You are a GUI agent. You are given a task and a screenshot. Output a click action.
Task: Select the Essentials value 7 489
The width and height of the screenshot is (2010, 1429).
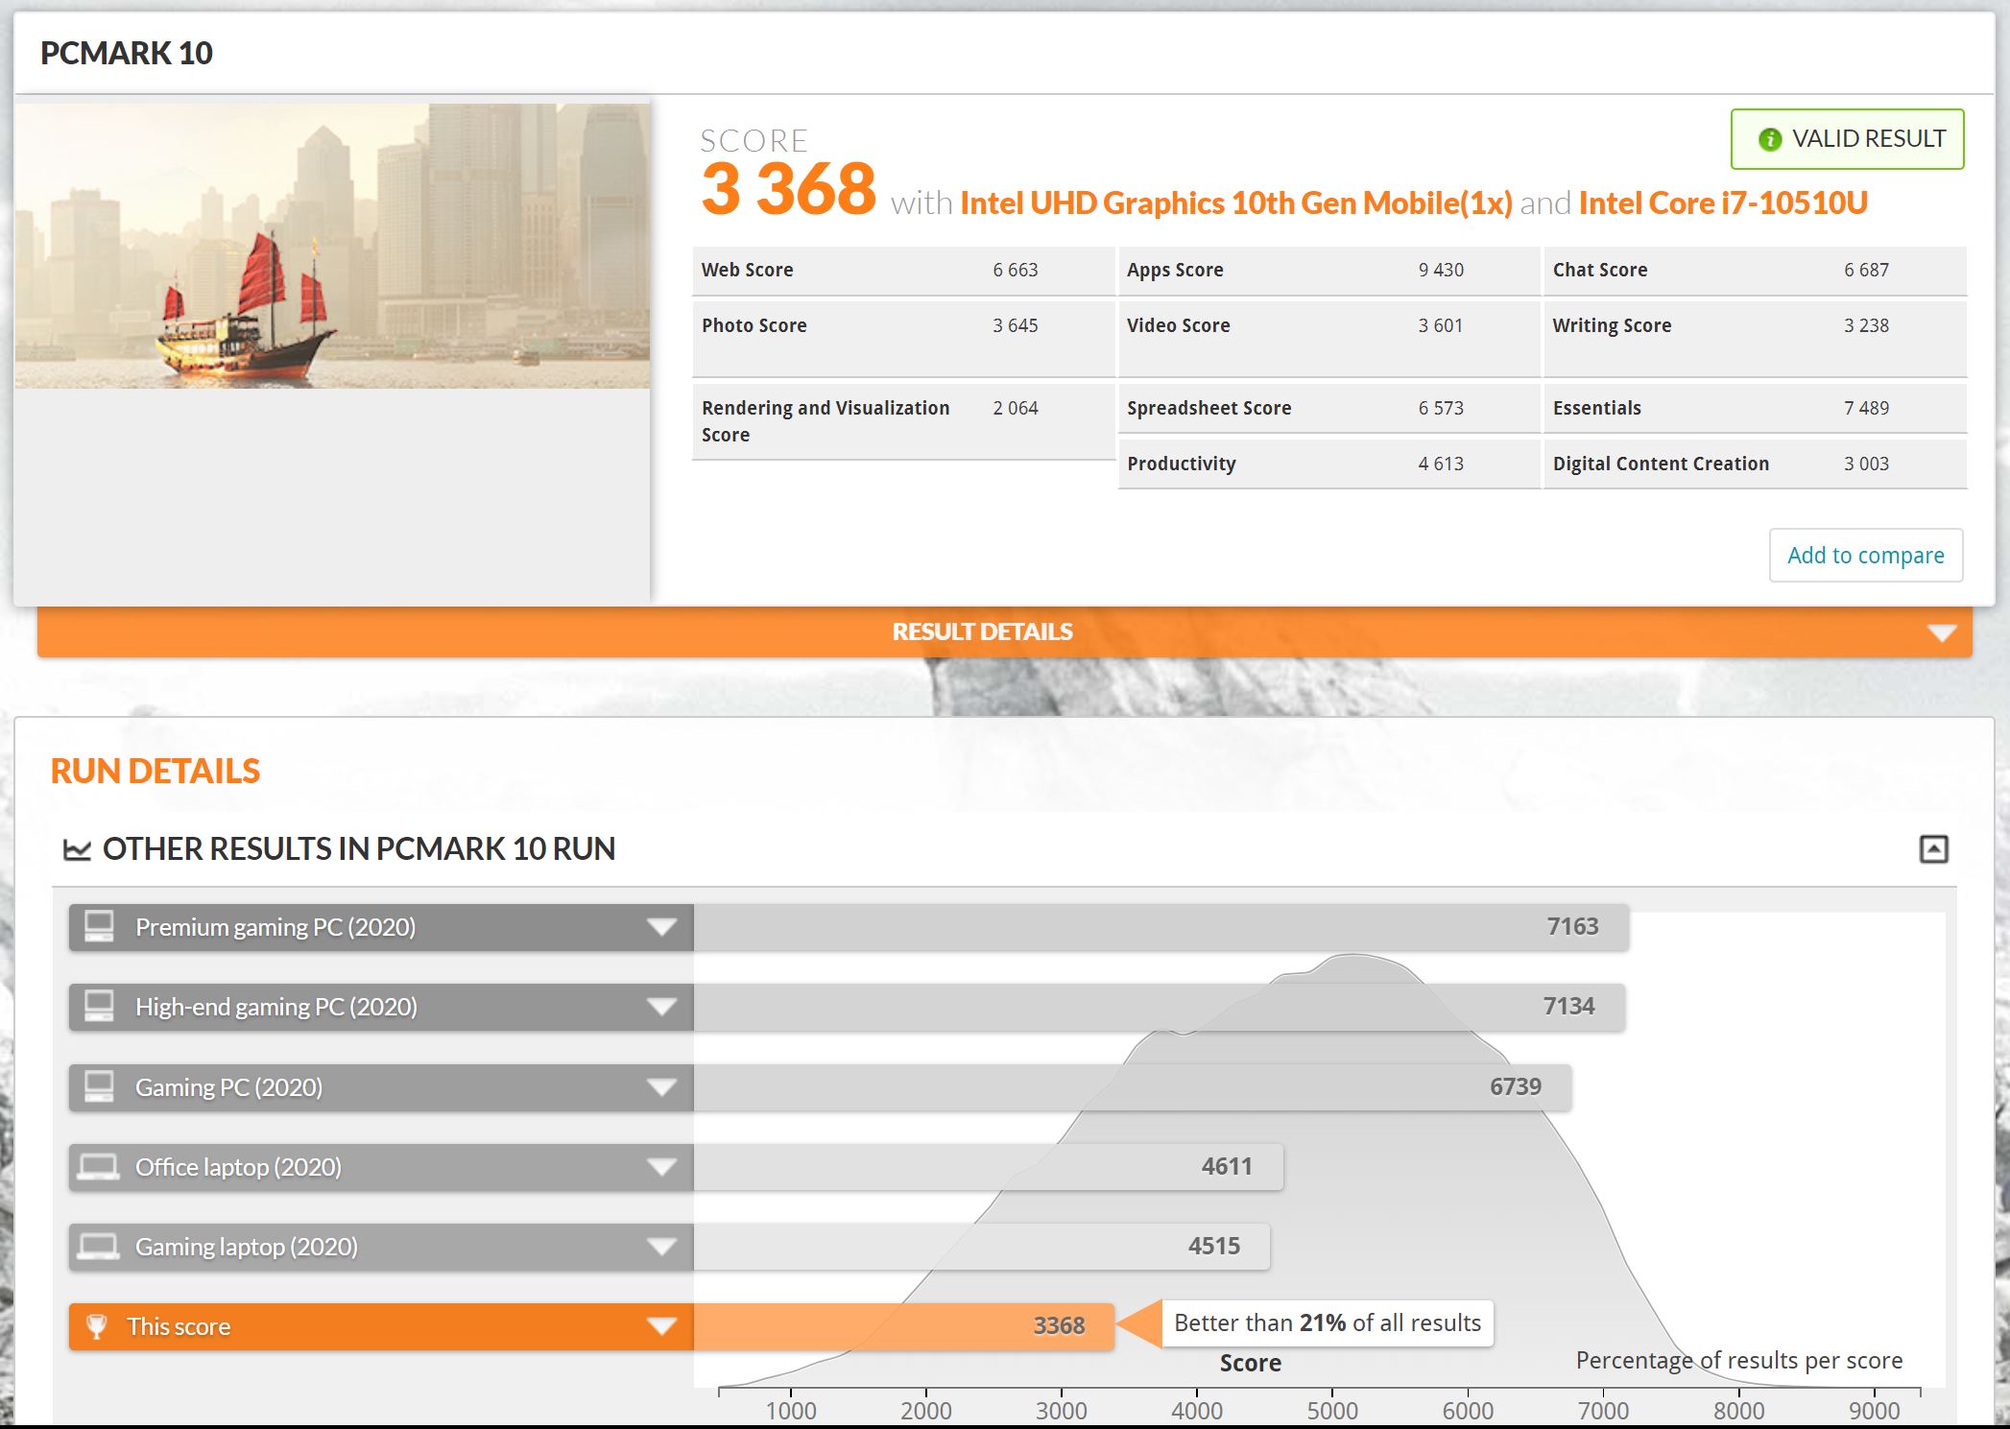1866,408
